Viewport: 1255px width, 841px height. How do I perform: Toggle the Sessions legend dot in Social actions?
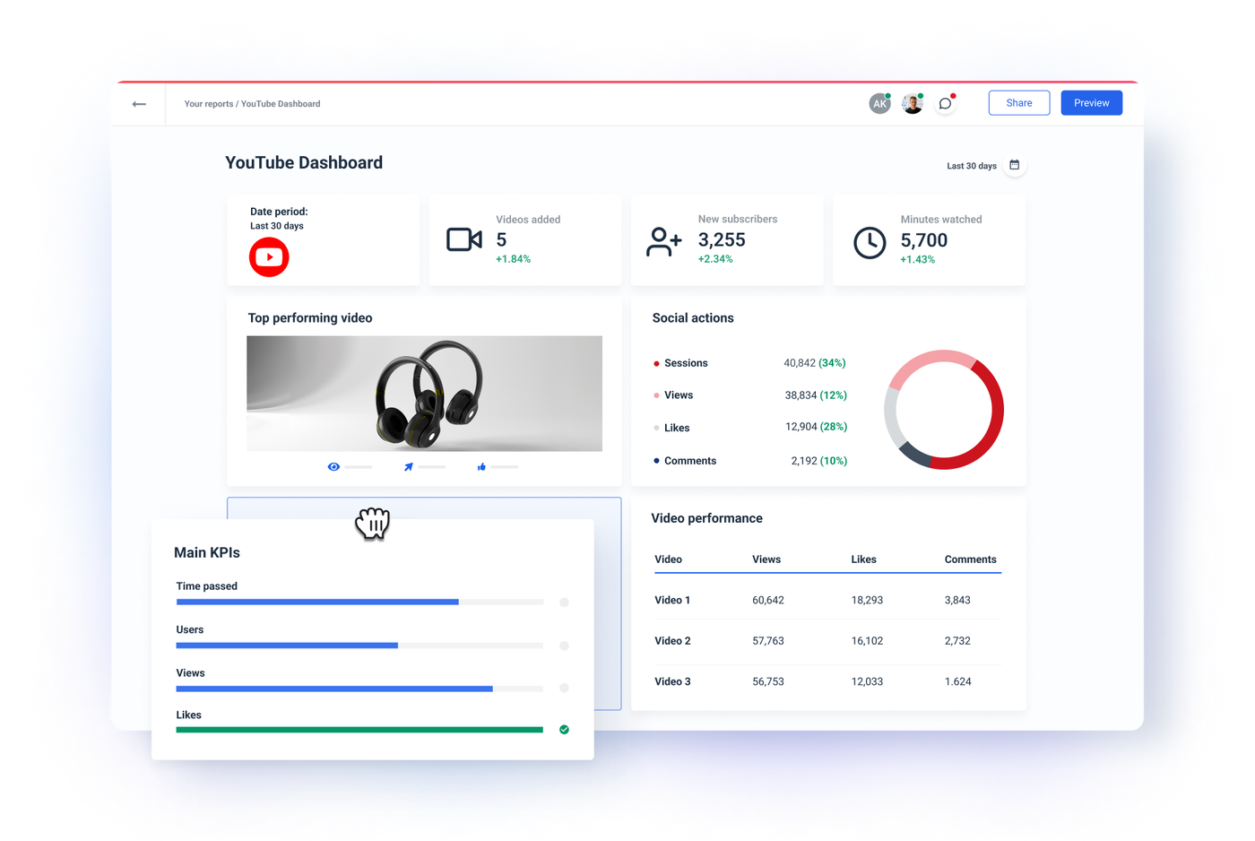(656, 363)
